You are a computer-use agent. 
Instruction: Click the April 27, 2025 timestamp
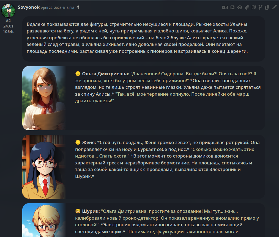click(58, 8)
